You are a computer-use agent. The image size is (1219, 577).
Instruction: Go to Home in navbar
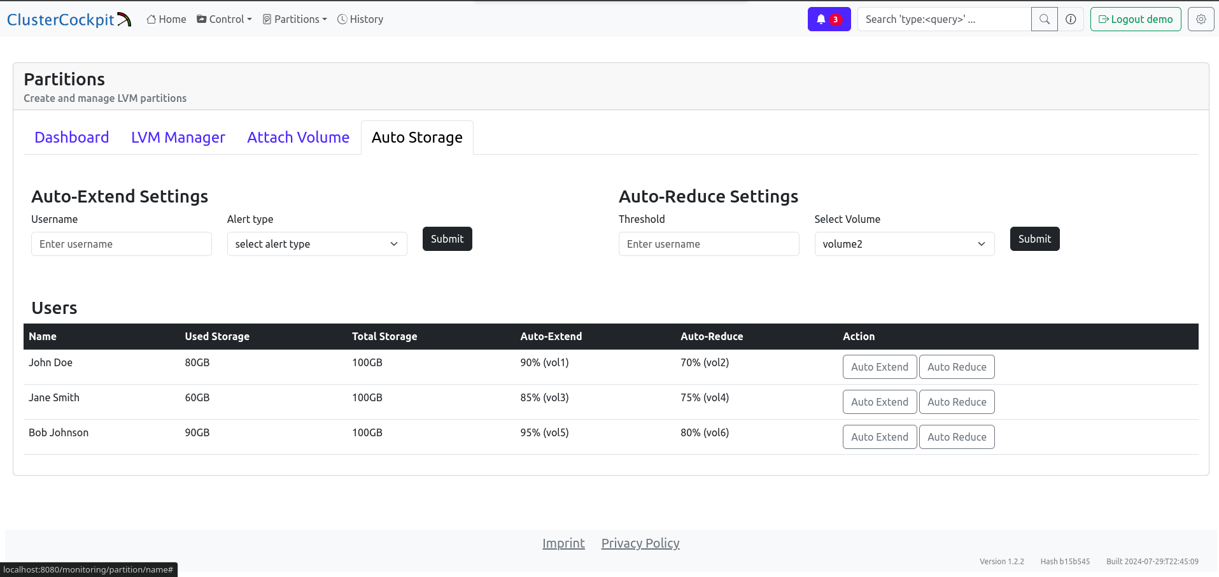[166, 19]
